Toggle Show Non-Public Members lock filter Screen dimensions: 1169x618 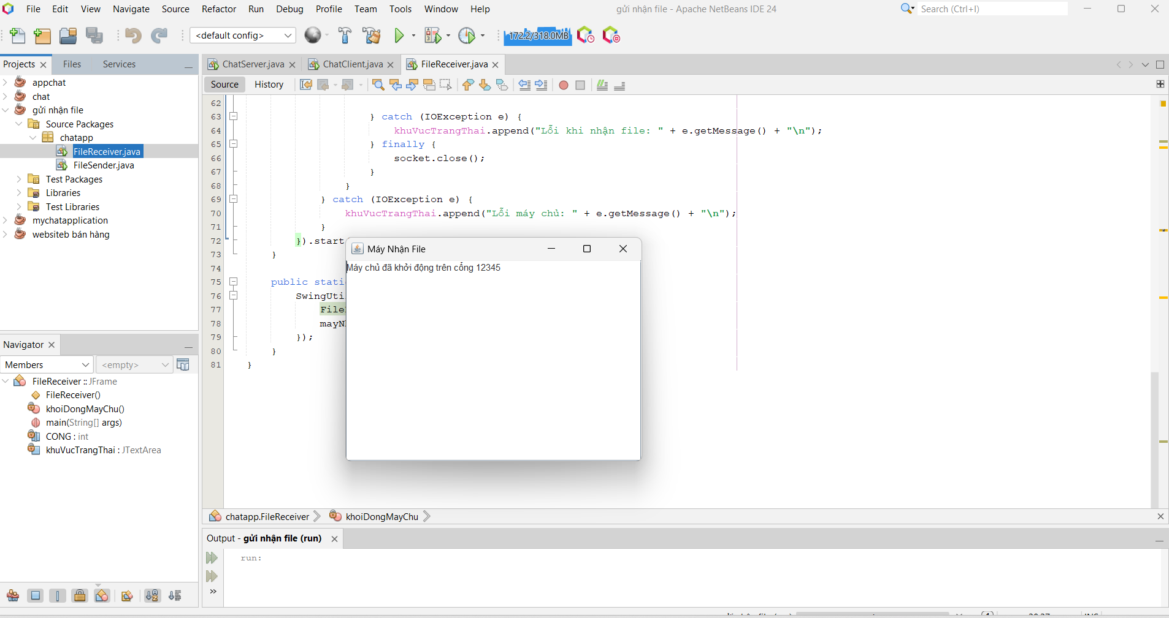(x=80, y=596)
